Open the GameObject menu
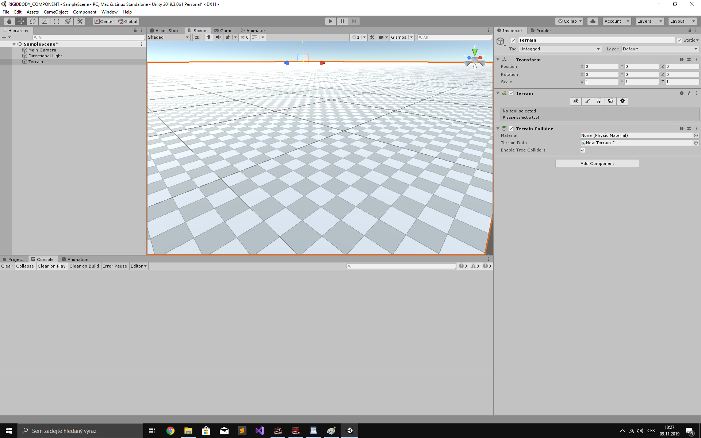 [55, 12]
